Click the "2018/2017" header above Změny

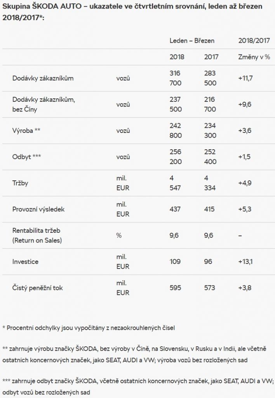pos(254,40)
